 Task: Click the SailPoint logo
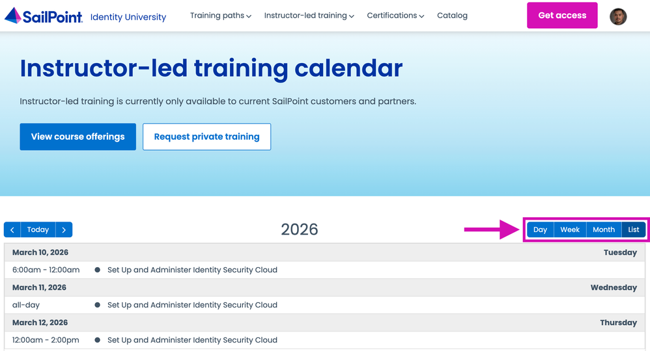(44, 16)
